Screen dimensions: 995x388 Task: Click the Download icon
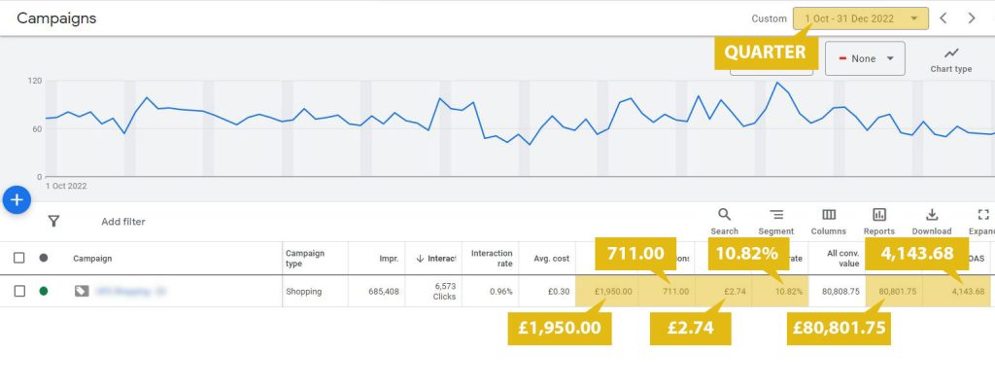932,215
